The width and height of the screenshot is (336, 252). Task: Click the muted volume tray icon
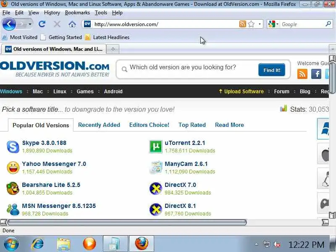coord(277,244)
